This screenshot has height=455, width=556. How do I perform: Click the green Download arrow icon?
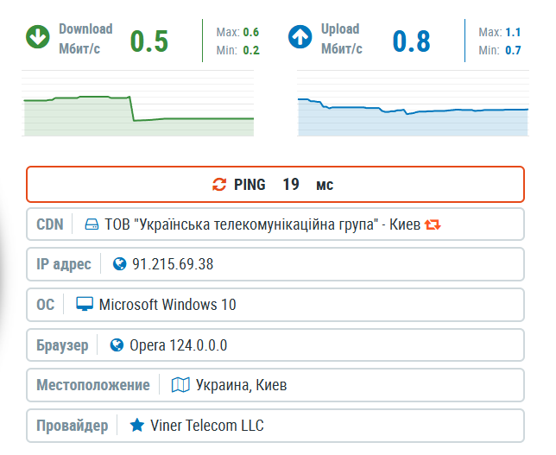(38, 37)
